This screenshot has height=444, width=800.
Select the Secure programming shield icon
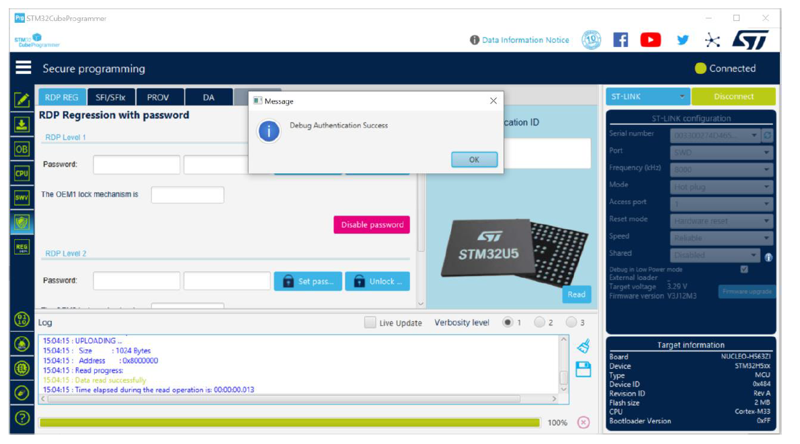coord(22,222)
